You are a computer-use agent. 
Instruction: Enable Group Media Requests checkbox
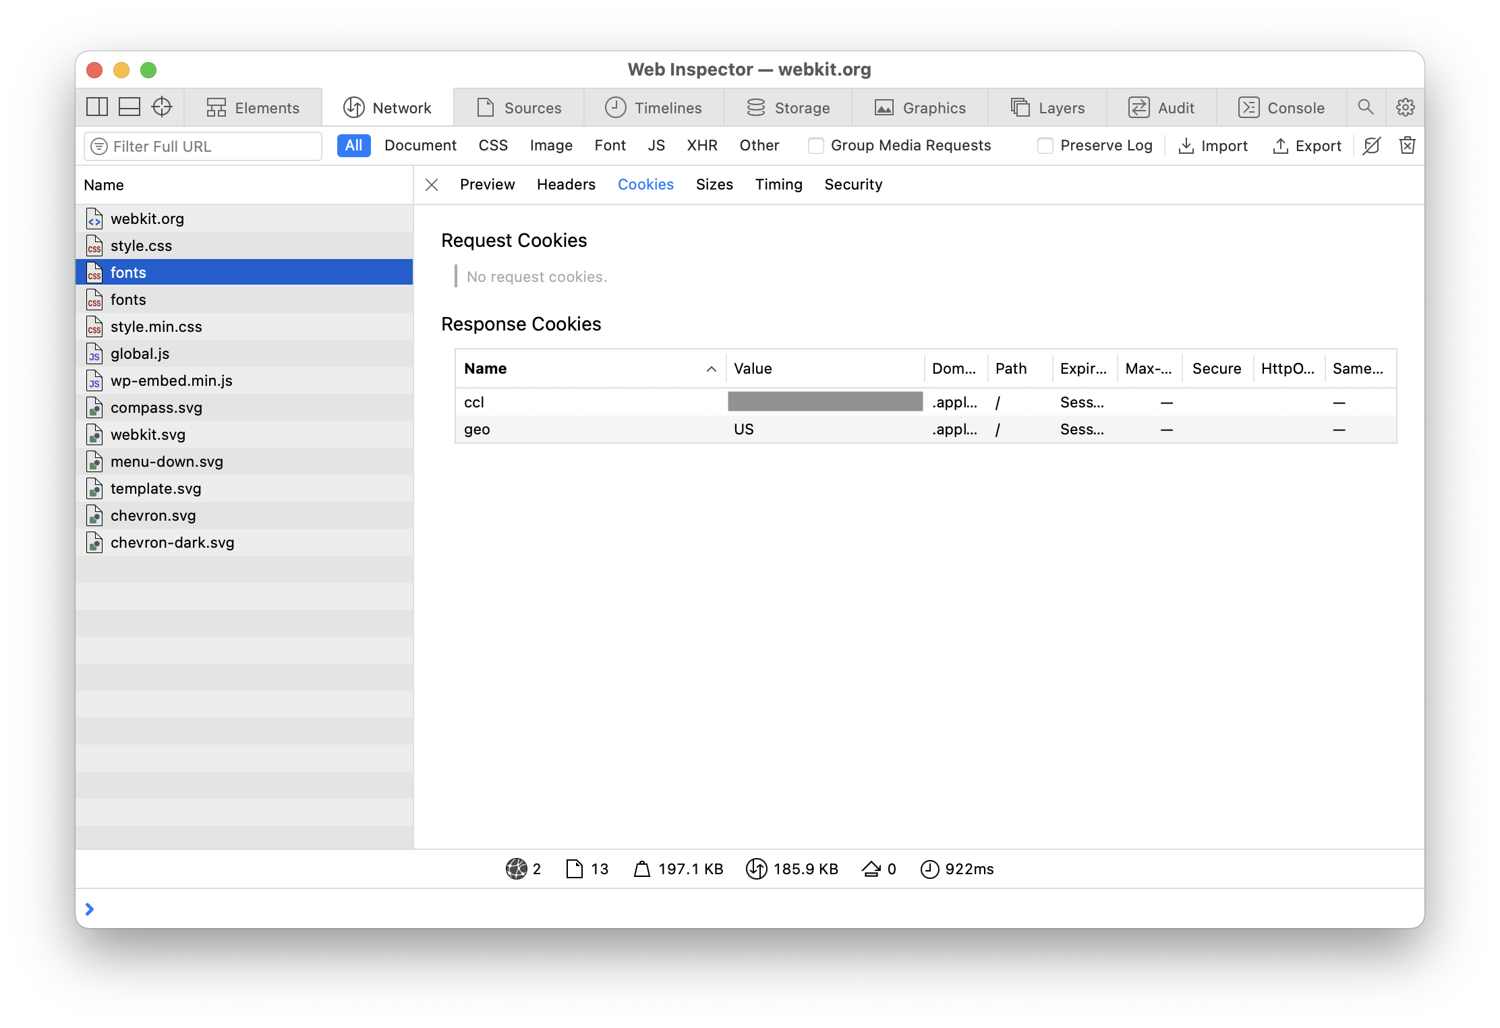pos(816,146)
